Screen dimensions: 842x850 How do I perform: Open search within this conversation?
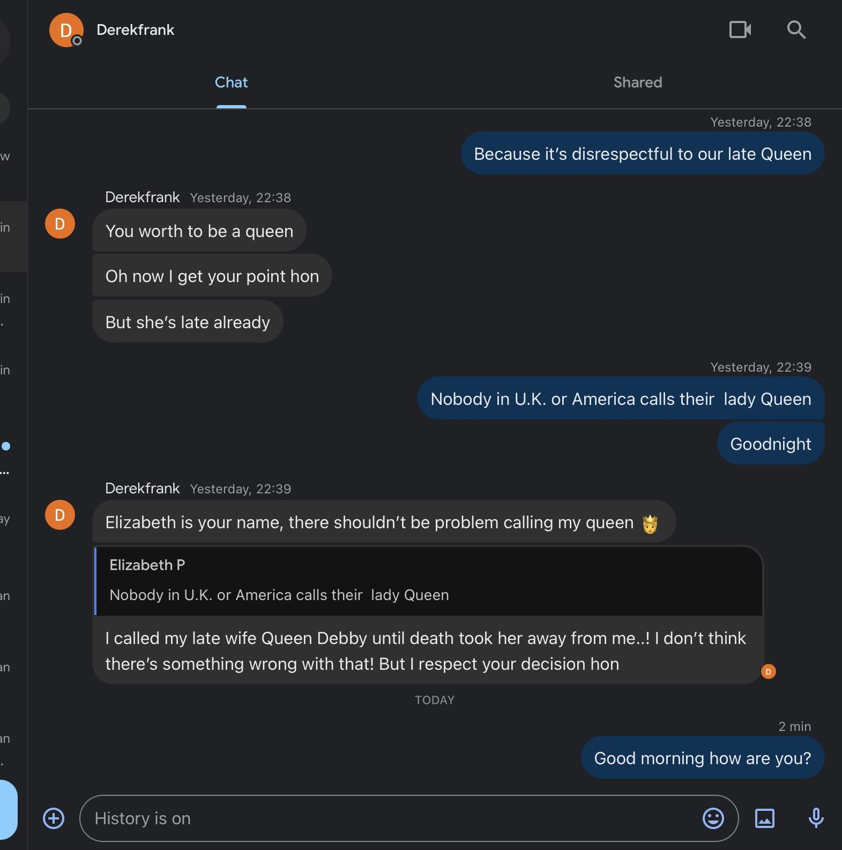(796, 30)
